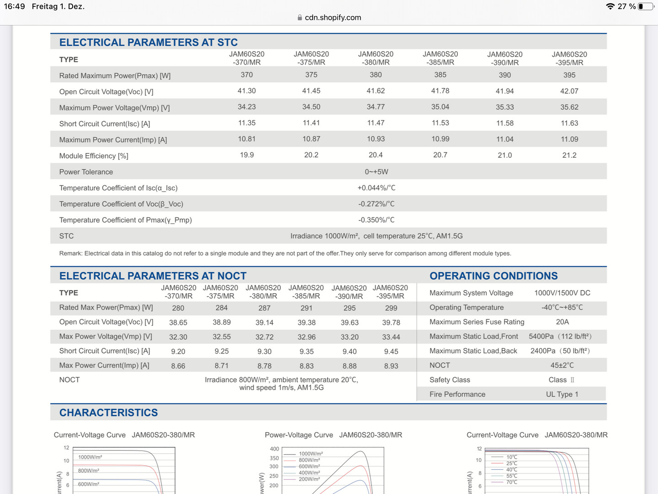This screenshot has height=494, width=658.
Task: Click the Characteristics section heading
Action: (109, 413)
